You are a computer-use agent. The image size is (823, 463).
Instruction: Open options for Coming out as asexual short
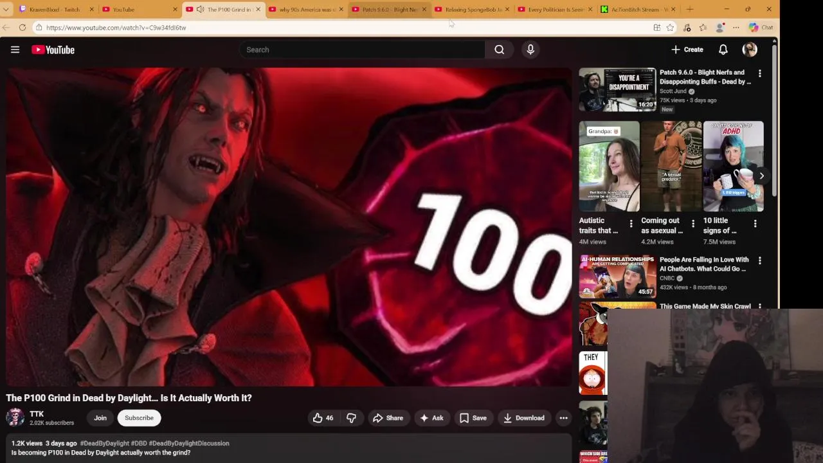tap(693, 224)
